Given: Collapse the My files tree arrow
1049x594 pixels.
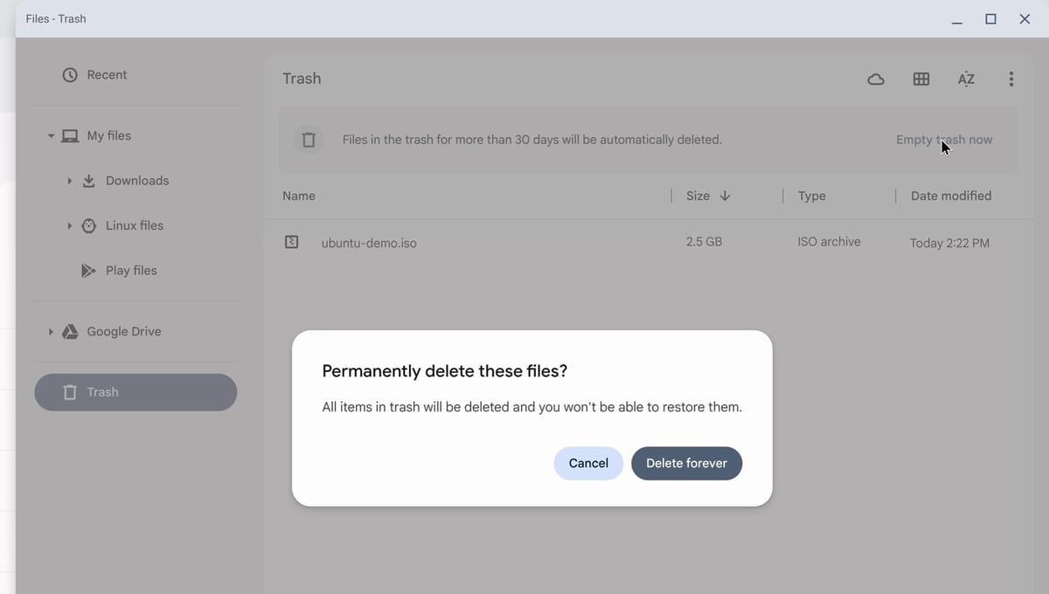Looking at the screenshot, I should coord(51,135).
